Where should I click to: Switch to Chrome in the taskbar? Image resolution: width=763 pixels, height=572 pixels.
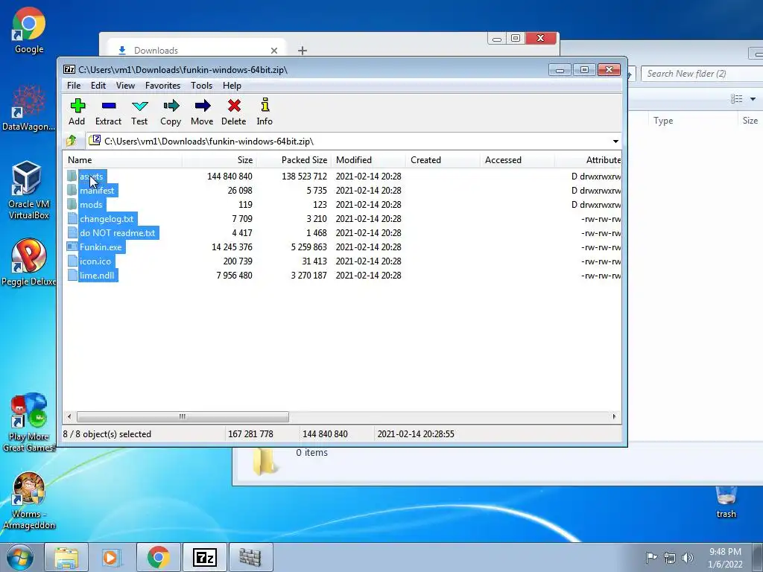click(x=158, y=557)
